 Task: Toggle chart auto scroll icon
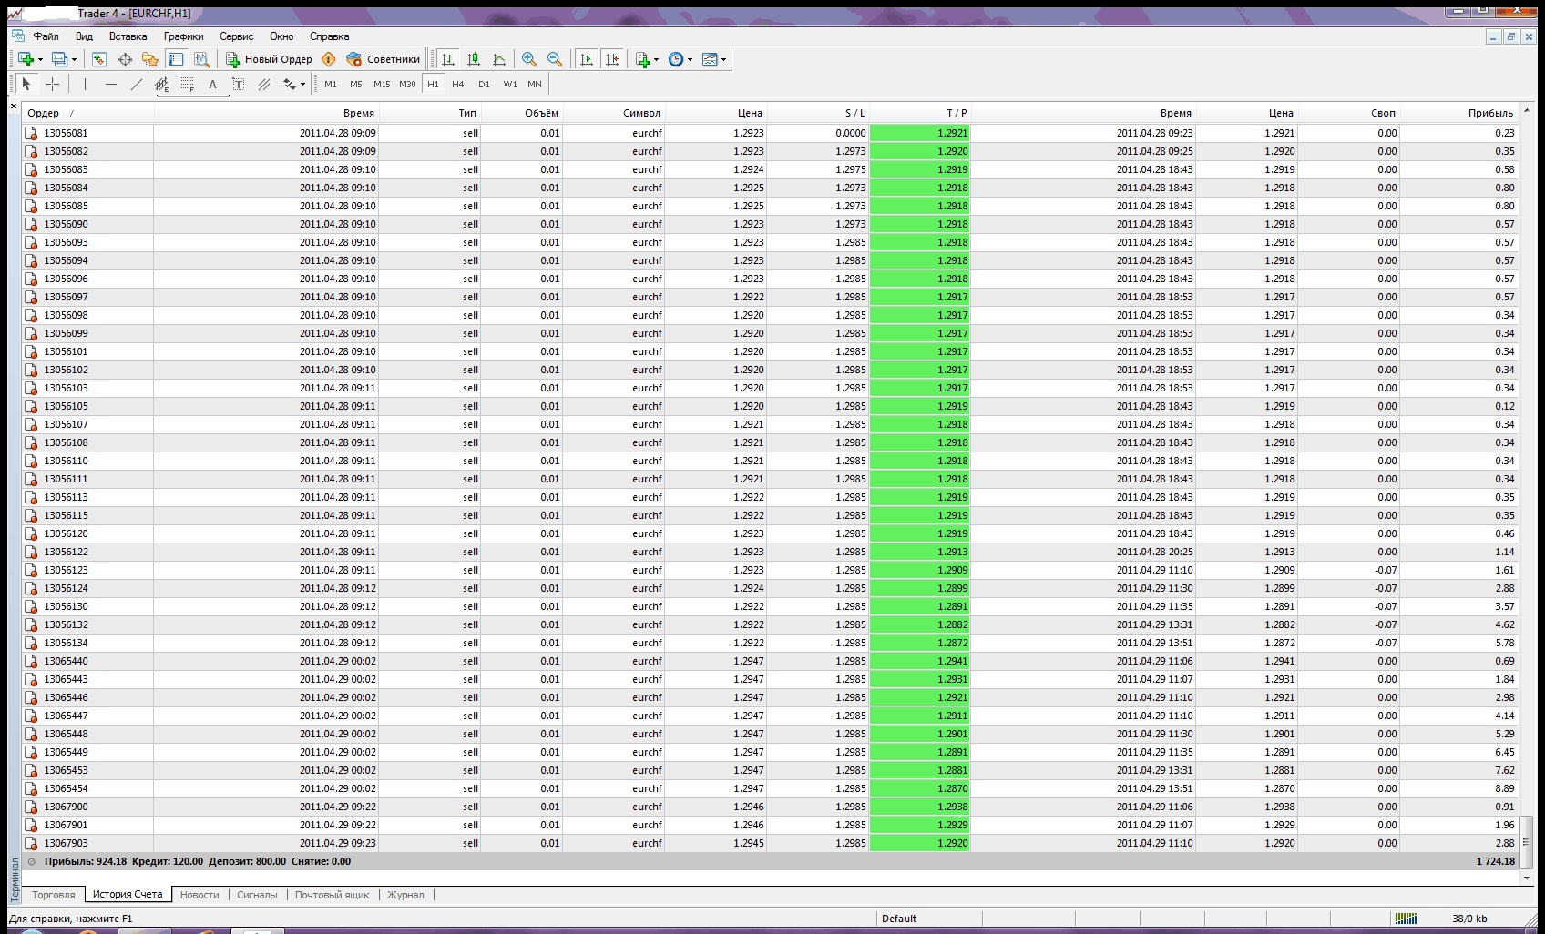click(587, 59)
